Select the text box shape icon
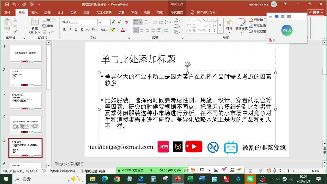 click(189, 20)
